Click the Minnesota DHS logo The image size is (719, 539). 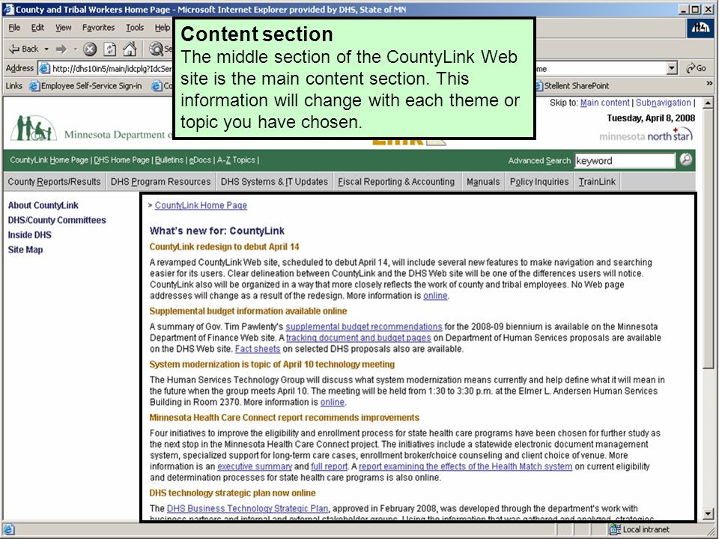[x=34, y=128]
